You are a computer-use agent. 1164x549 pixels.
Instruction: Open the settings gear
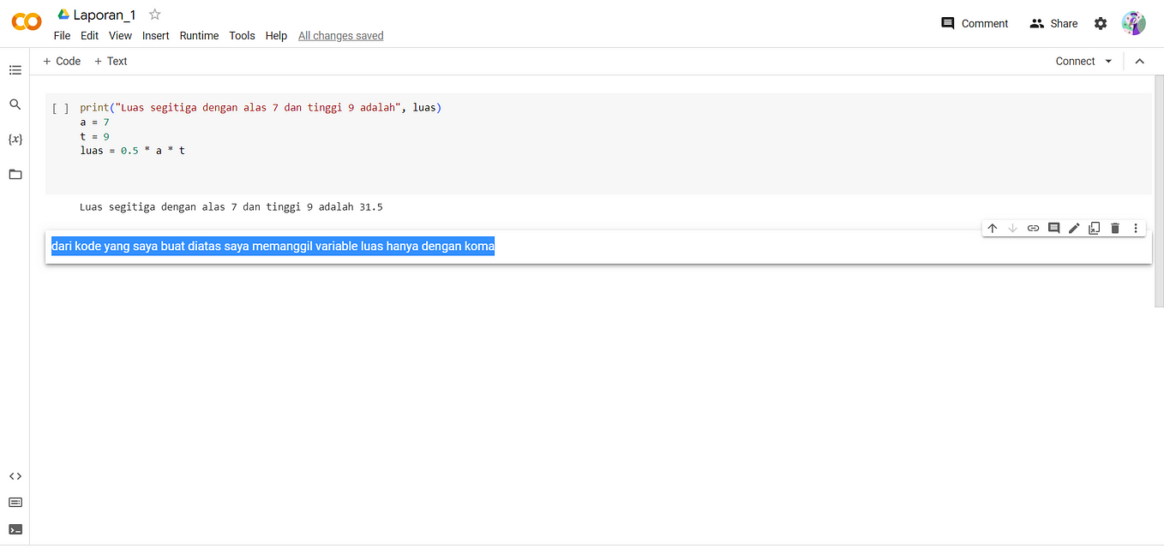click(1101, 24)
